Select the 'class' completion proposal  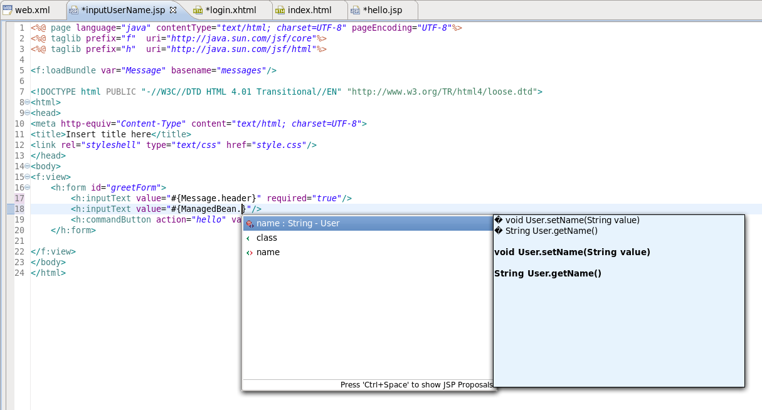click(267, 238)
